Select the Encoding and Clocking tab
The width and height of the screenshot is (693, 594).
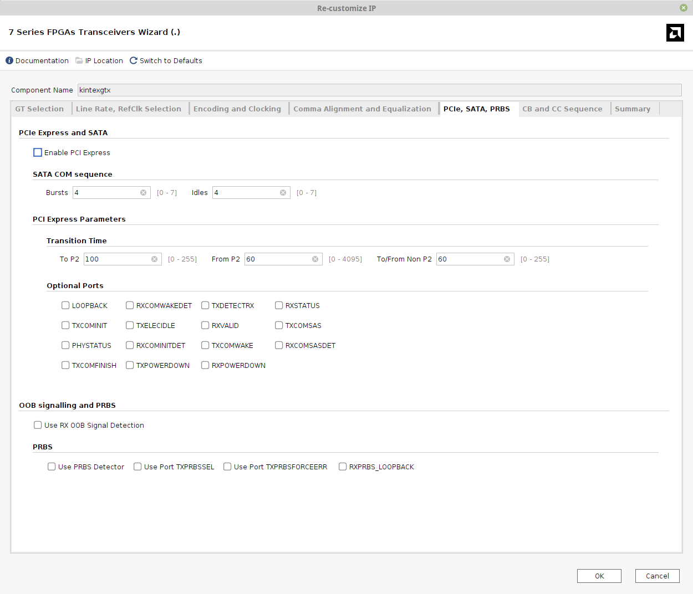237,109
